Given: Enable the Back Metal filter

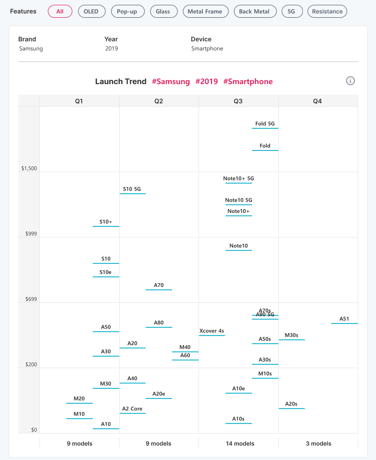Looking at the screenshot, I should tap(255, 11).
